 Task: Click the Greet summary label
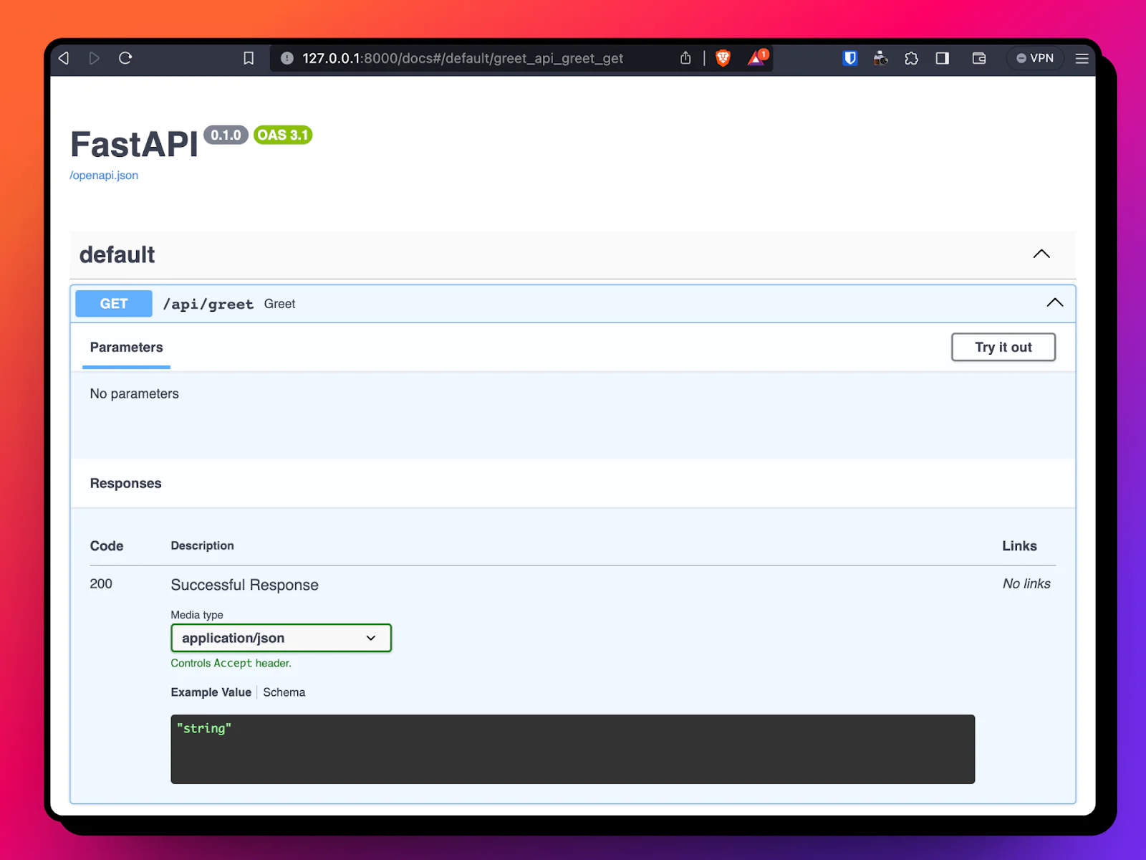(279, 304)
